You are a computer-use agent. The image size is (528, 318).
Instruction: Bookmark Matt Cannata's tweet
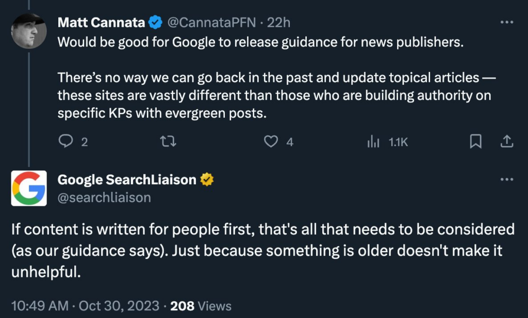click(475, 142)
